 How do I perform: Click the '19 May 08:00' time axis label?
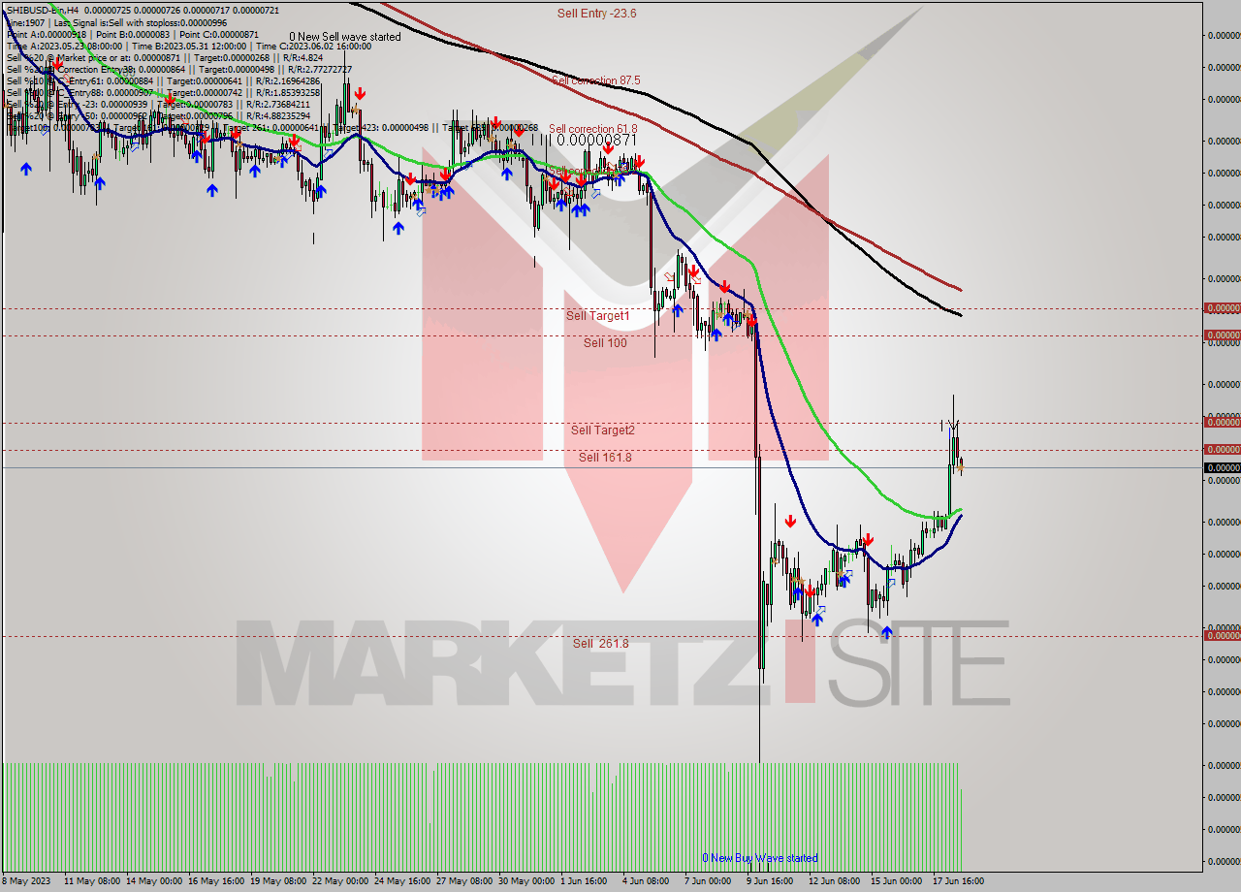tap(278, 881)
